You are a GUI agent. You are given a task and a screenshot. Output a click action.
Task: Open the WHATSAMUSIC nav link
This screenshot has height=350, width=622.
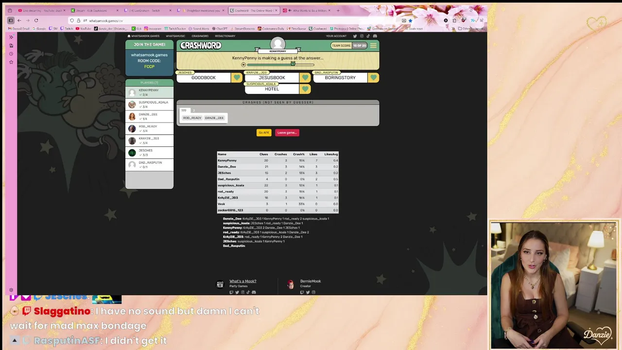point(175,36)
